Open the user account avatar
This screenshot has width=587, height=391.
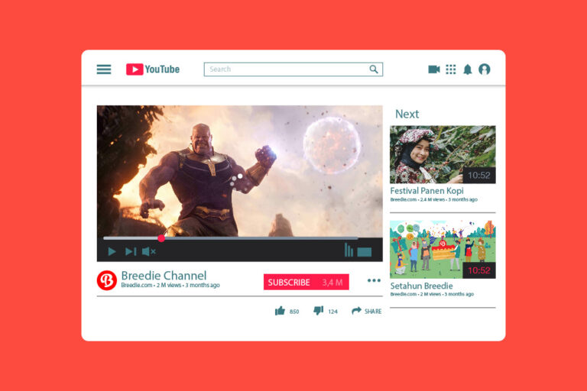click(x=485, y=69)
